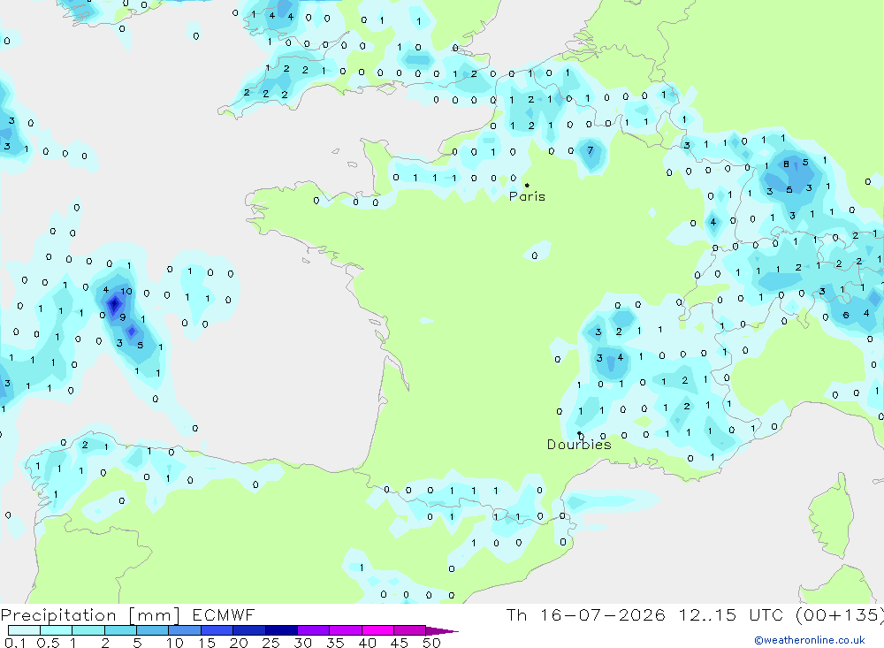Pick the 0.5–1 mm legend swatch

(57, 630)
